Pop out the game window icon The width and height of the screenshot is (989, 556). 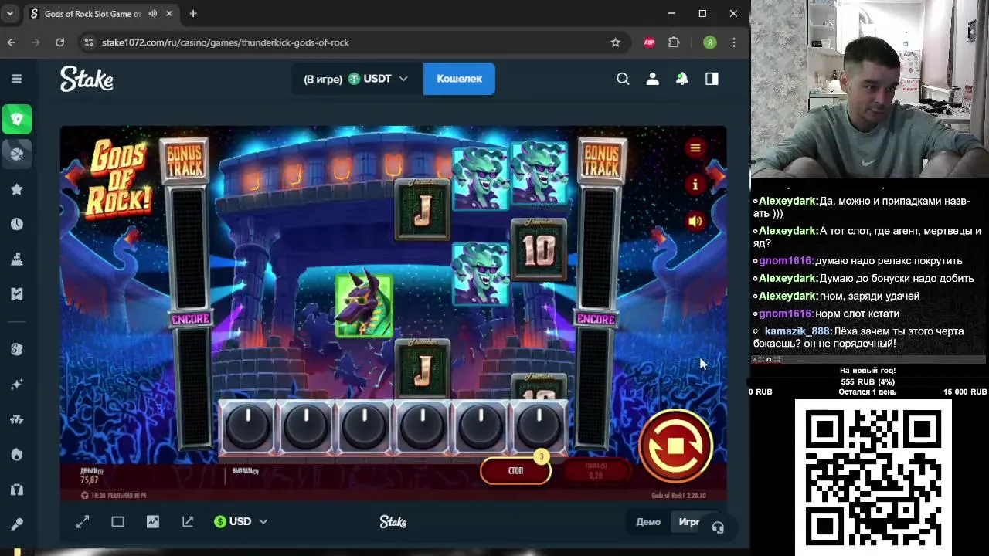tap(188, 522)
